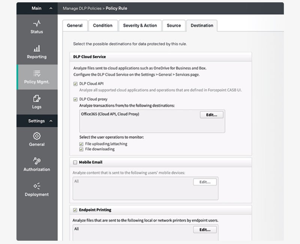Enable the Mobile Email checkbox
Image resolution: width=300 pixels, height=244 pixels.
[x=75, y=163]
